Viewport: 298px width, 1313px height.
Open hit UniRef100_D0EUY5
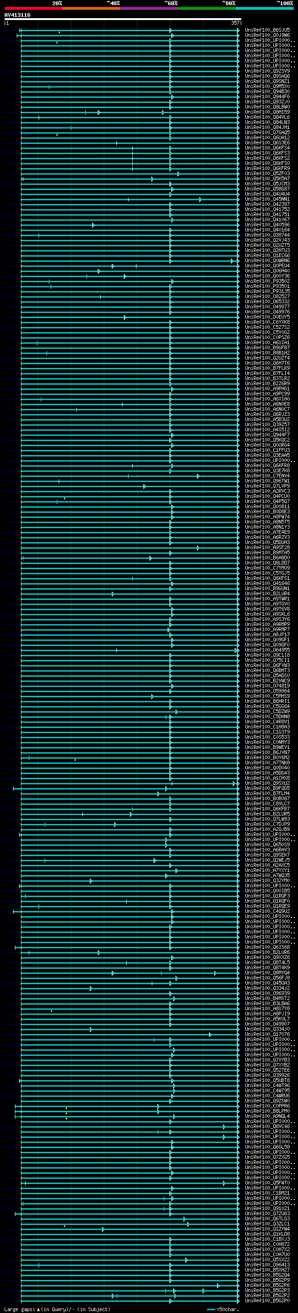(x=267, y=317)
